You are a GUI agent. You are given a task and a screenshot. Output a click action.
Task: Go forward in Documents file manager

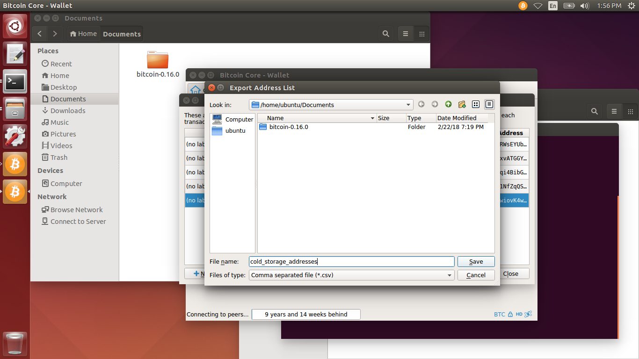55,34
